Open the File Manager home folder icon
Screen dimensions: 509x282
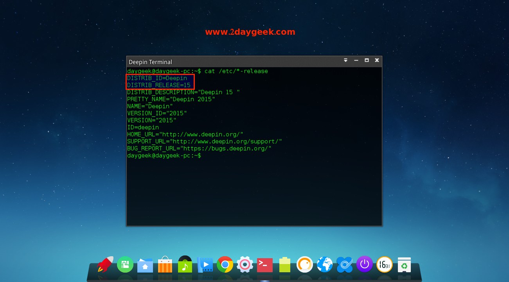click(x=145, y=265)
